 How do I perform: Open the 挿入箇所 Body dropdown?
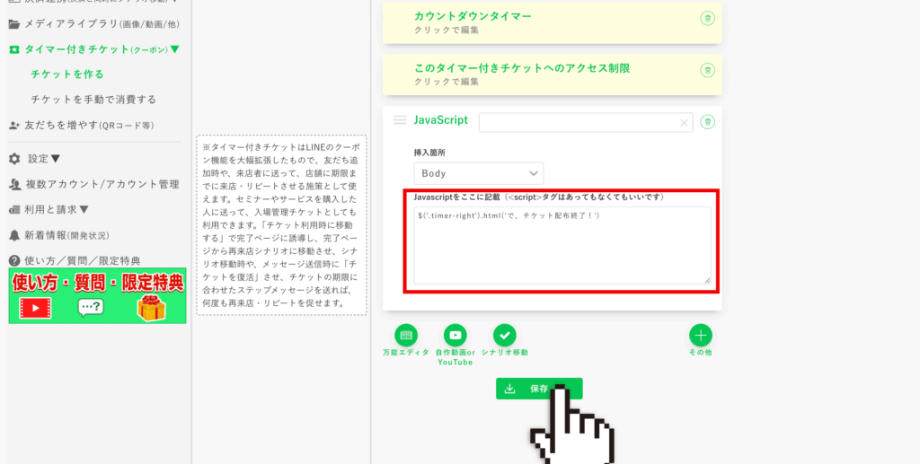point(478,173)
